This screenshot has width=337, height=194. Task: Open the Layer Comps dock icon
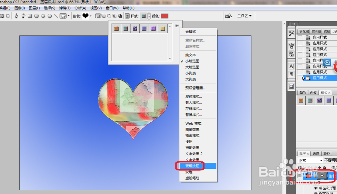tap(292, 86)
